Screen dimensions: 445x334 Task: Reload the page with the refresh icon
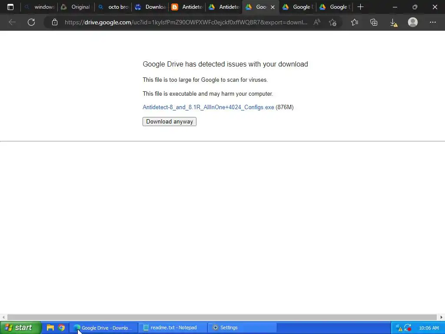31,22
